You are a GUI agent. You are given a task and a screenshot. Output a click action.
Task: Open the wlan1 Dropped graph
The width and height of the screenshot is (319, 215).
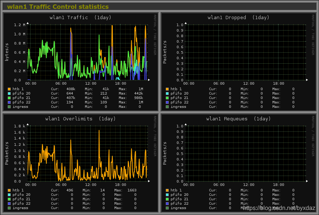click(238, 61)
